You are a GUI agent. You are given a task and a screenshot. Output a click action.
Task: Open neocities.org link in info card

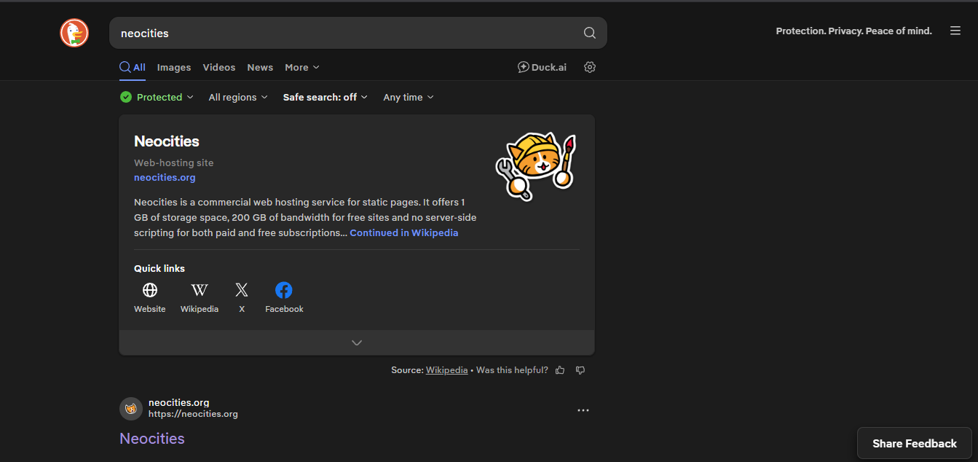click(165, 177)
